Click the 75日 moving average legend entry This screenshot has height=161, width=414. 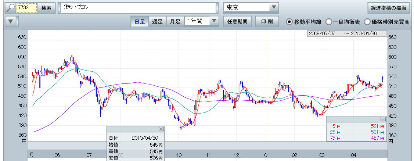point(334,138)
